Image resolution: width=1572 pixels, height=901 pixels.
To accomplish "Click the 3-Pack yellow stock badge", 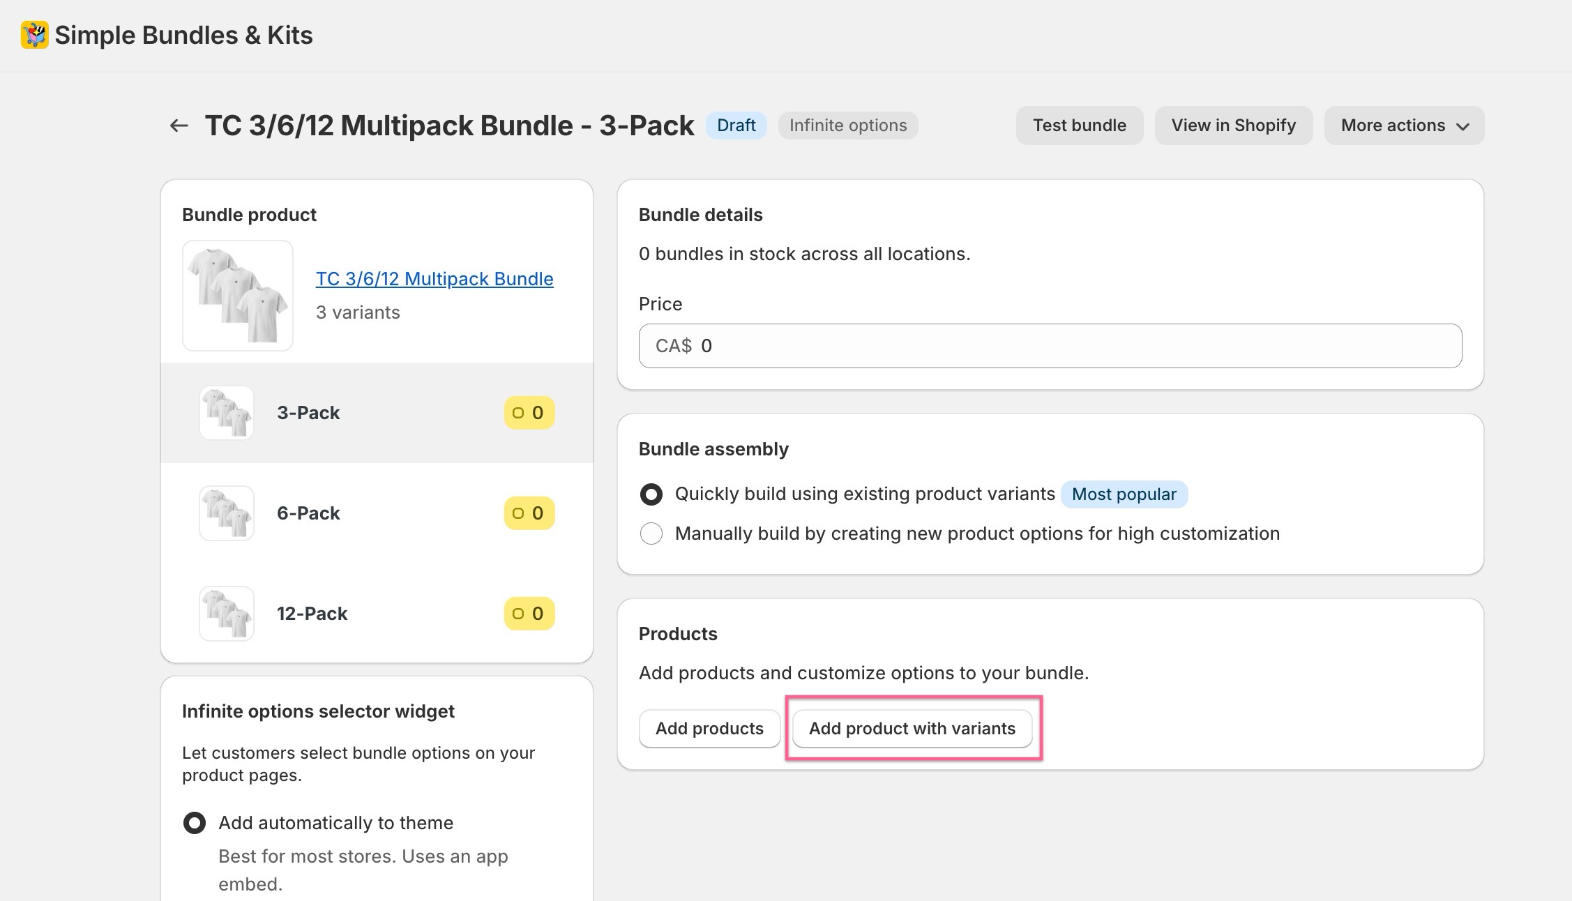I will coord(529,413).
